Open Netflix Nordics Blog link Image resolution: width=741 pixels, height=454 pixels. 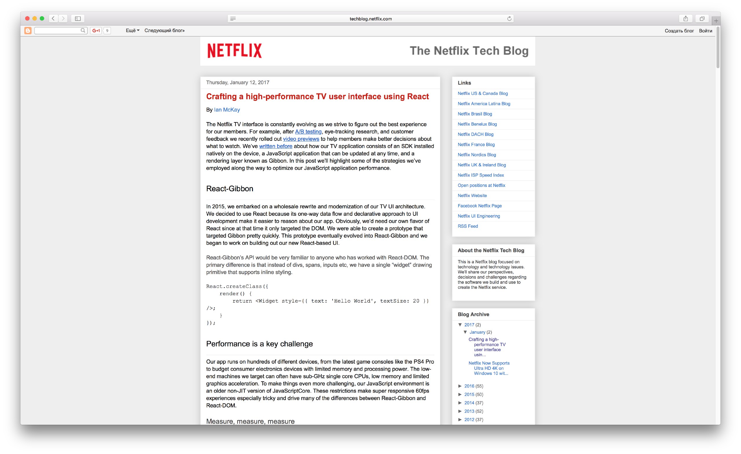477,155
